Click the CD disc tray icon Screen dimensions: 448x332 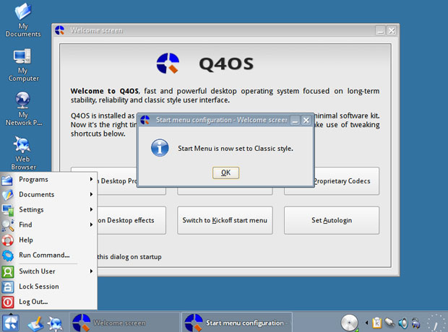(x=350, y=323)
